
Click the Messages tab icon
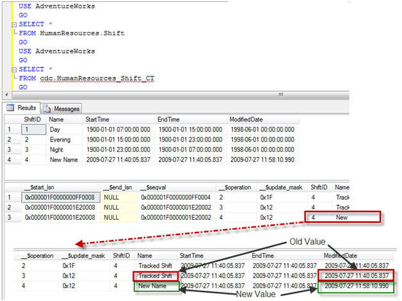(47, 109)
